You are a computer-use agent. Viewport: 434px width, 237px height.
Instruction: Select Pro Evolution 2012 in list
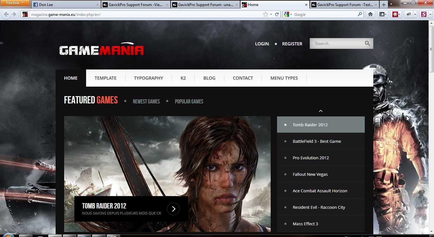point(321,158)
